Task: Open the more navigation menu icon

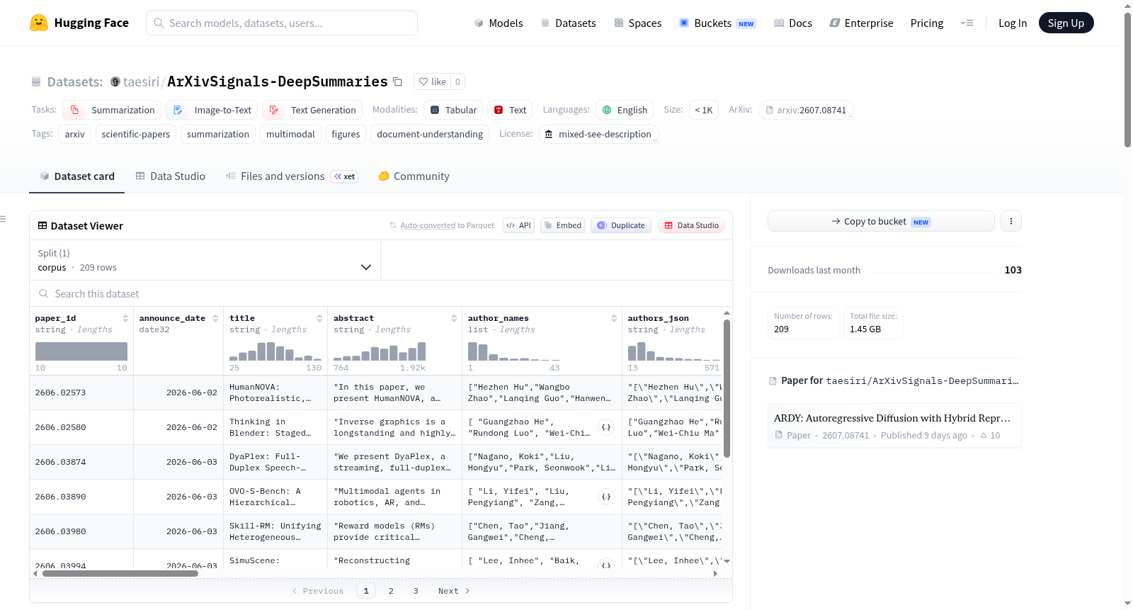Action: pos(967,23)
